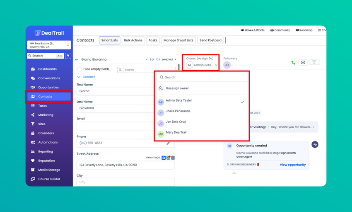Click the lightning bolt quick actions icon
The height and width of the screenshot is (212, 352).
click(68, 56)
